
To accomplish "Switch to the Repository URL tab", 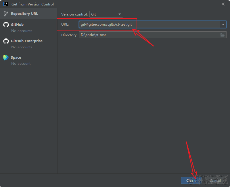I will [x=24, y=14].
